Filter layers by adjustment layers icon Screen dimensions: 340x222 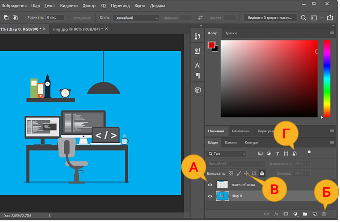coord(269,154)
